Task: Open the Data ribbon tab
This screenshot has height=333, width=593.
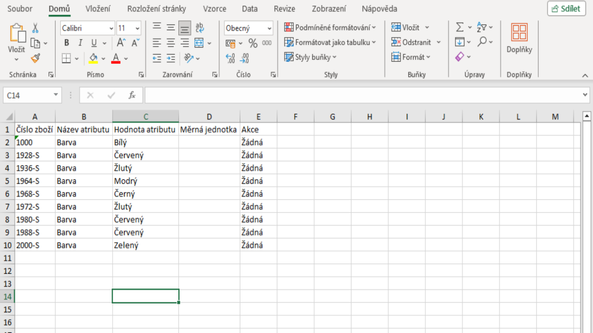Action: click(249, 8)
